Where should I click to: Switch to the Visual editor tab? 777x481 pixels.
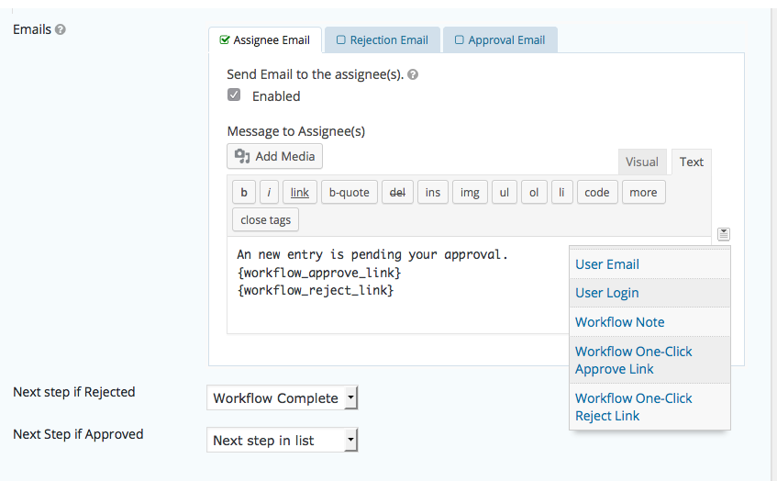point(642,162)
